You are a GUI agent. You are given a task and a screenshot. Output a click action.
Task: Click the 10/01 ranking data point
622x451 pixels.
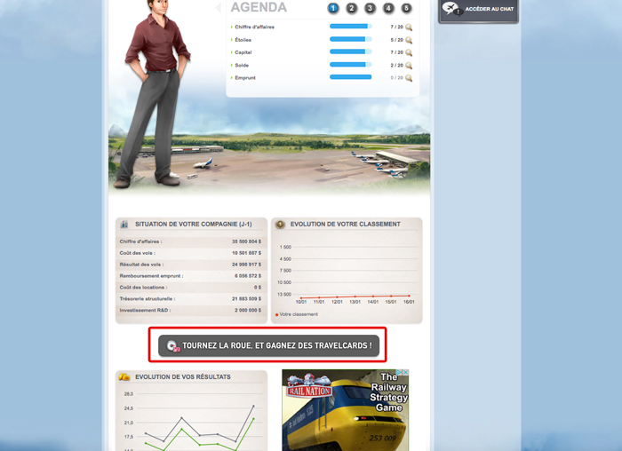click(301, 297)
